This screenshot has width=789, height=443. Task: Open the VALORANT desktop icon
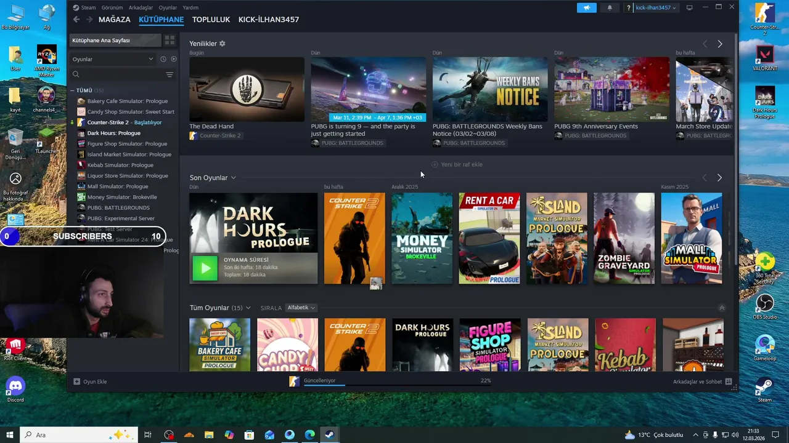click(x=765, y=58)
